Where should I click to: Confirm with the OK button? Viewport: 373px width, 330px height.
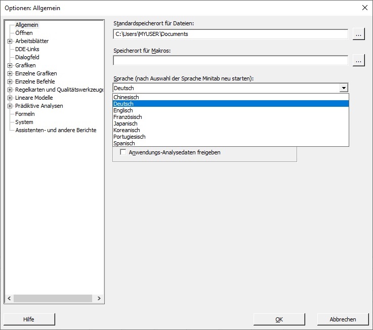(279, 319)
